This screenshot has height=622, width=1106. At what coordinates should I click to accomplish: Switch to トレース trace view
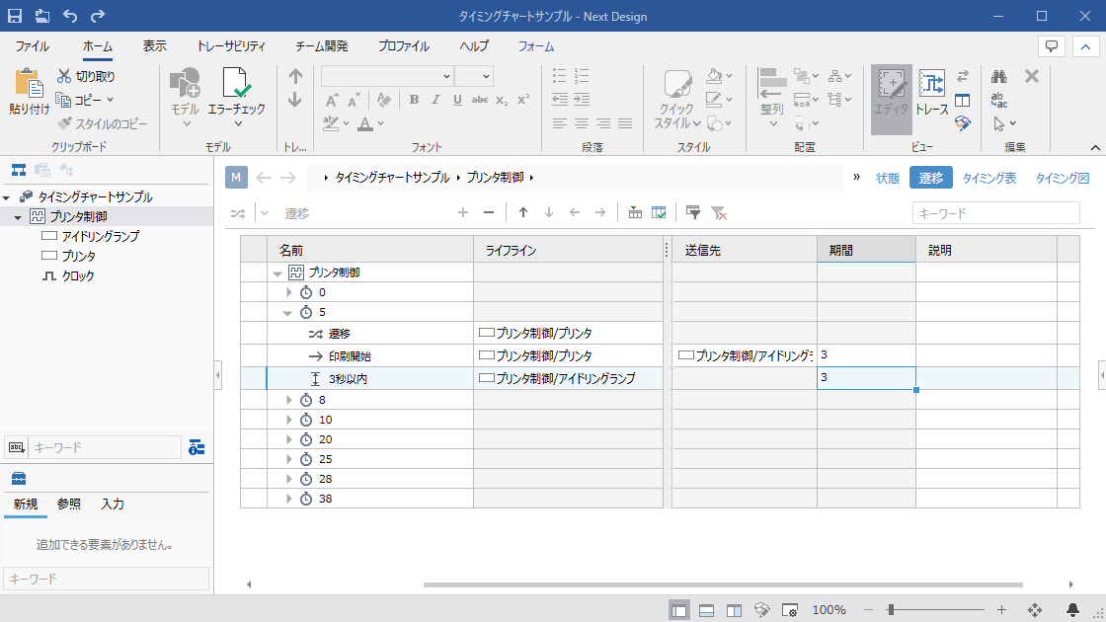(932, 93)
